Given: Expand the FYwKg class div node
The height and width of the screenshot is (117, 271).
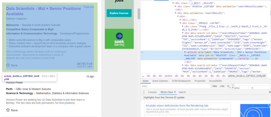Looking at the screenshot, I should pos(183,27).
